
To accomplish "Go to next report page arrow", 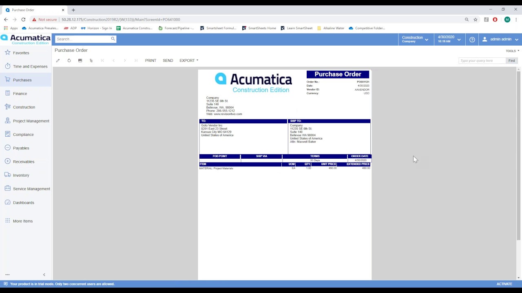I will [125, 61].
